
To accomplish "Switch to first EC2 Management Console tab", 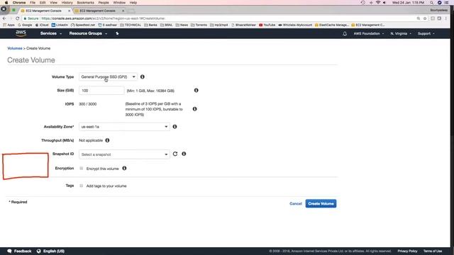I will pyautogui.click(x=44, y=11).
